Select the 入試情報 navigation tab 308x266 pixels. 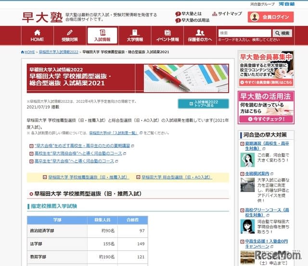click(103, 36)
